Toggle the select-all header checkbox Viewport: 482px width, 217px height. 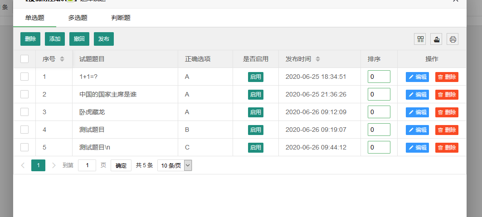[x=24, y=59]
